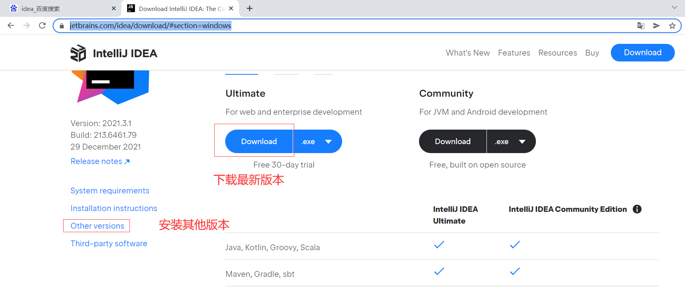The height and width of the screenshot is (287, 685).
Task: Click Community checkmark in Java, Kotlin row
Action: [515, 245]
